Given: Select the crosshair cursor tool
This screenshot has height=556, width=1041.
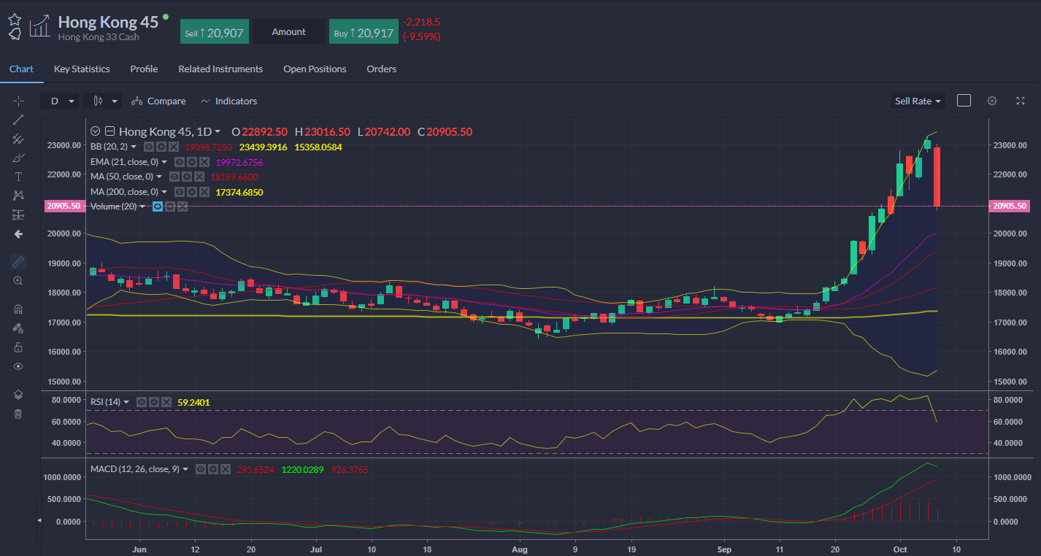Looking at the screenshot, I should pos(18,101).
